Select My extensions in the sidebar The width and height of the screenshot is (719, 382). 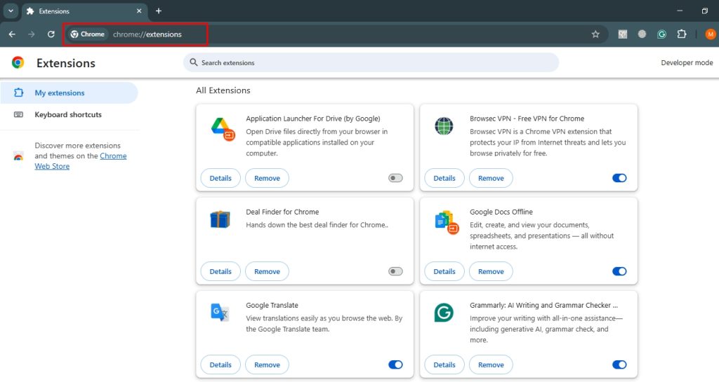tap(69, 93)
